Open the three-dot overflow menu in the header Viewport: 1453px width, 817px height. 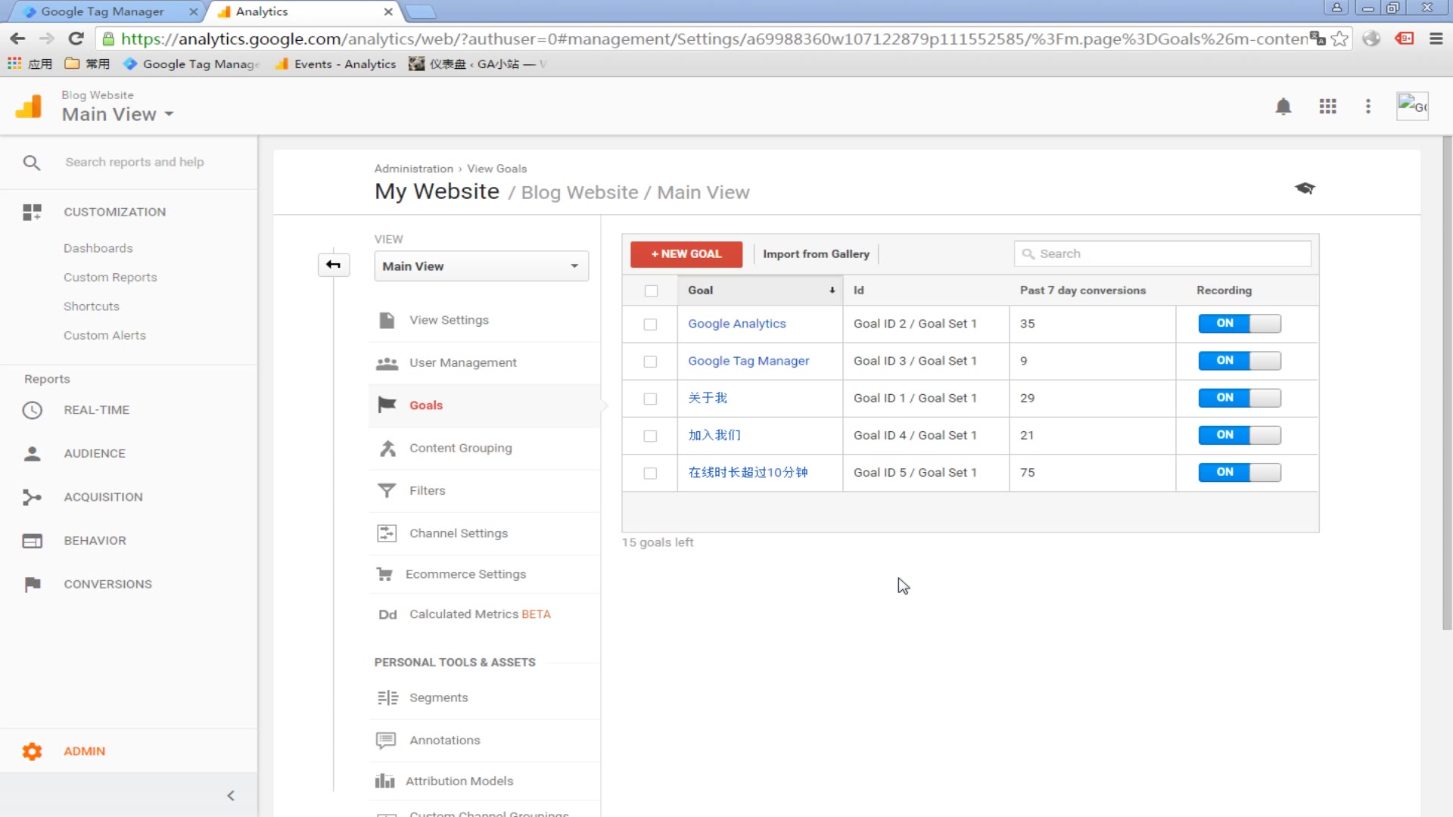click(1367, 107)
